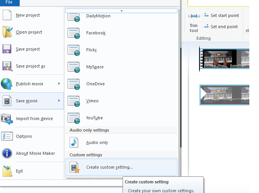Click the Options checklist icon
This screenshot has height=193, width=259.
point(7,136)
